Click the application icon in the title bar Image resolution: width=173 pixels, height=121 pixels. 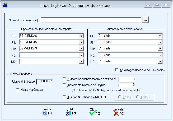(x=5, y=5)
